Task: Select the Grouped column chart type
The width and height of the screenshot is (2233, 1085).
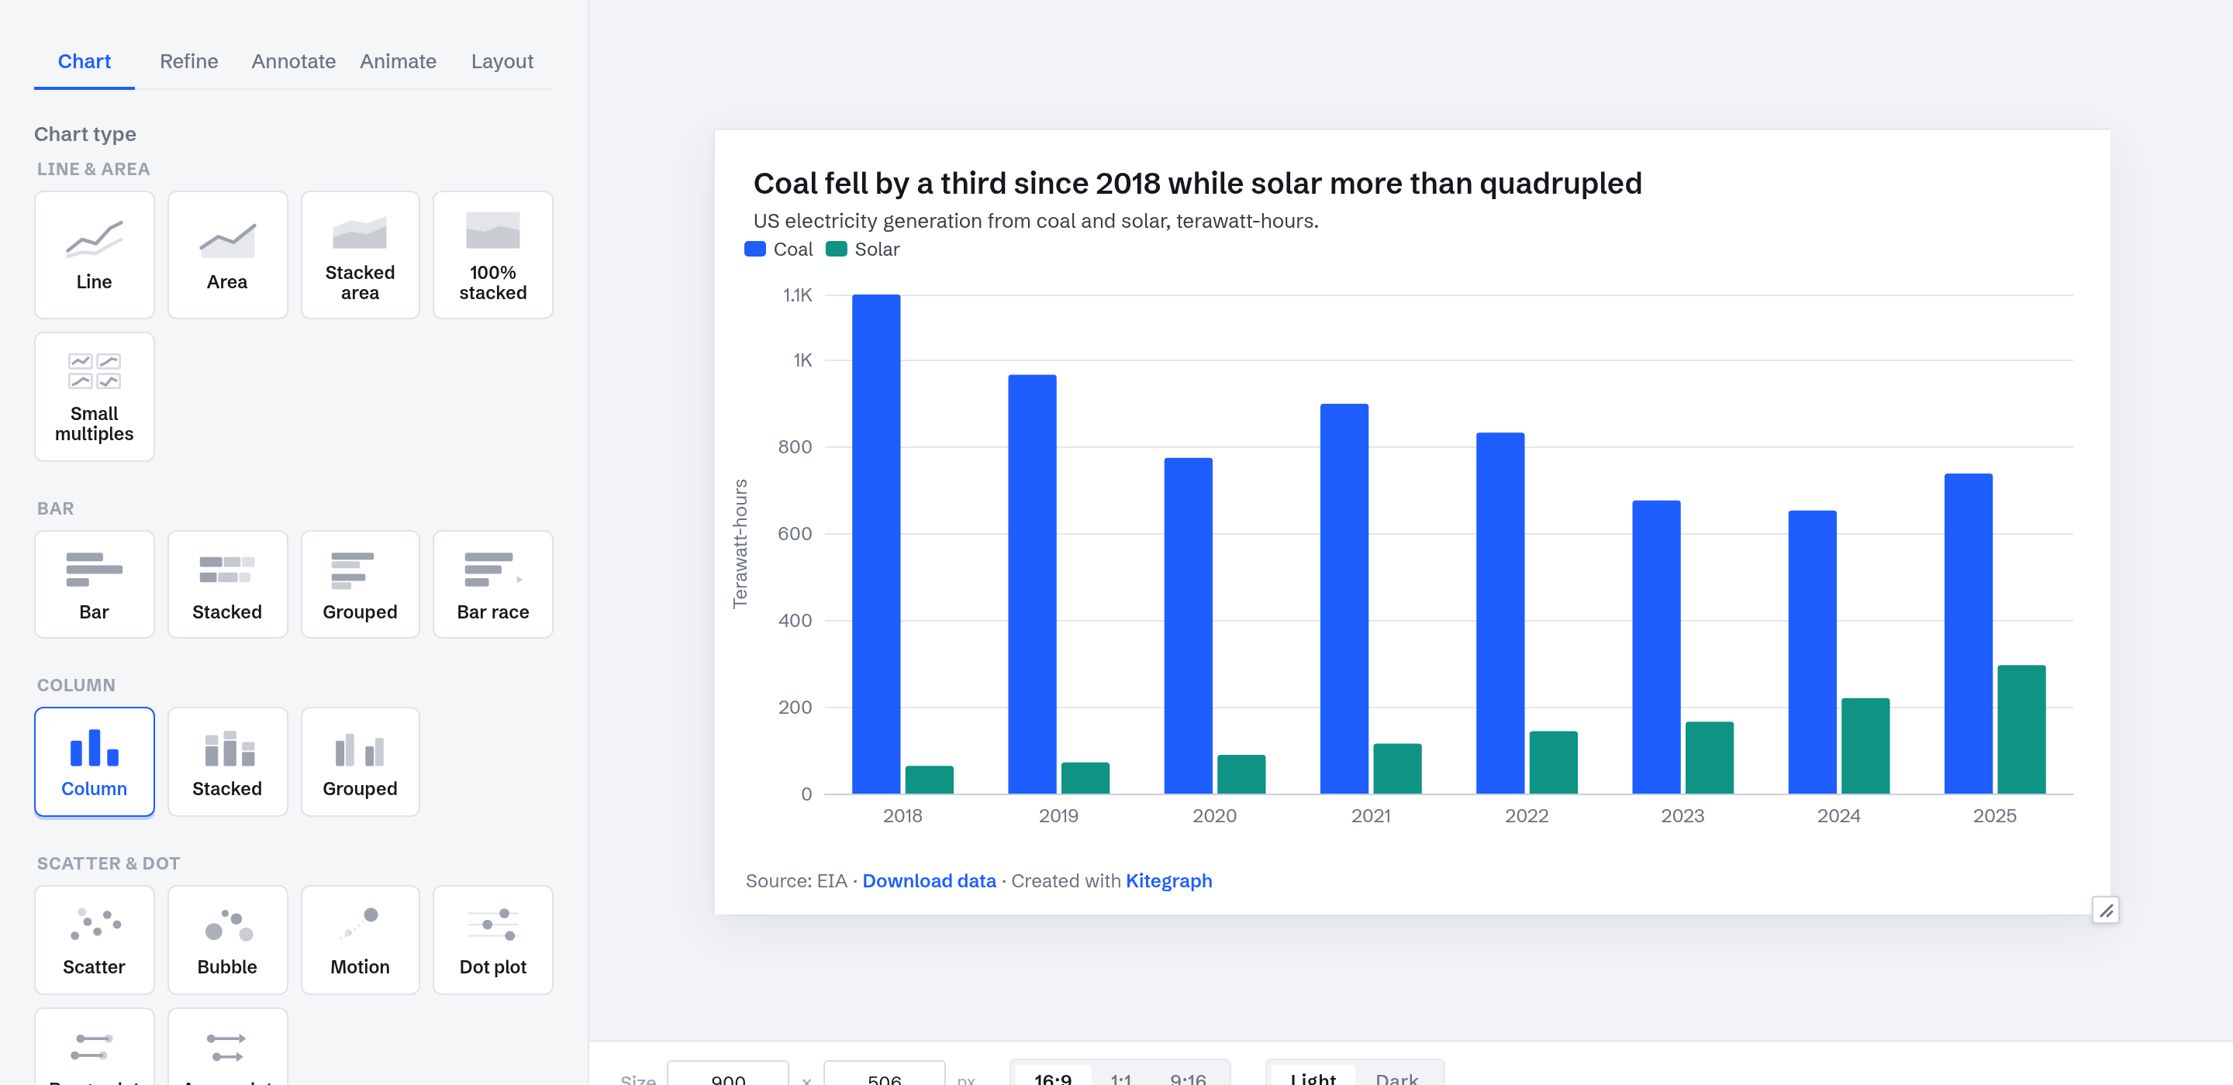Action: point(360,762)
